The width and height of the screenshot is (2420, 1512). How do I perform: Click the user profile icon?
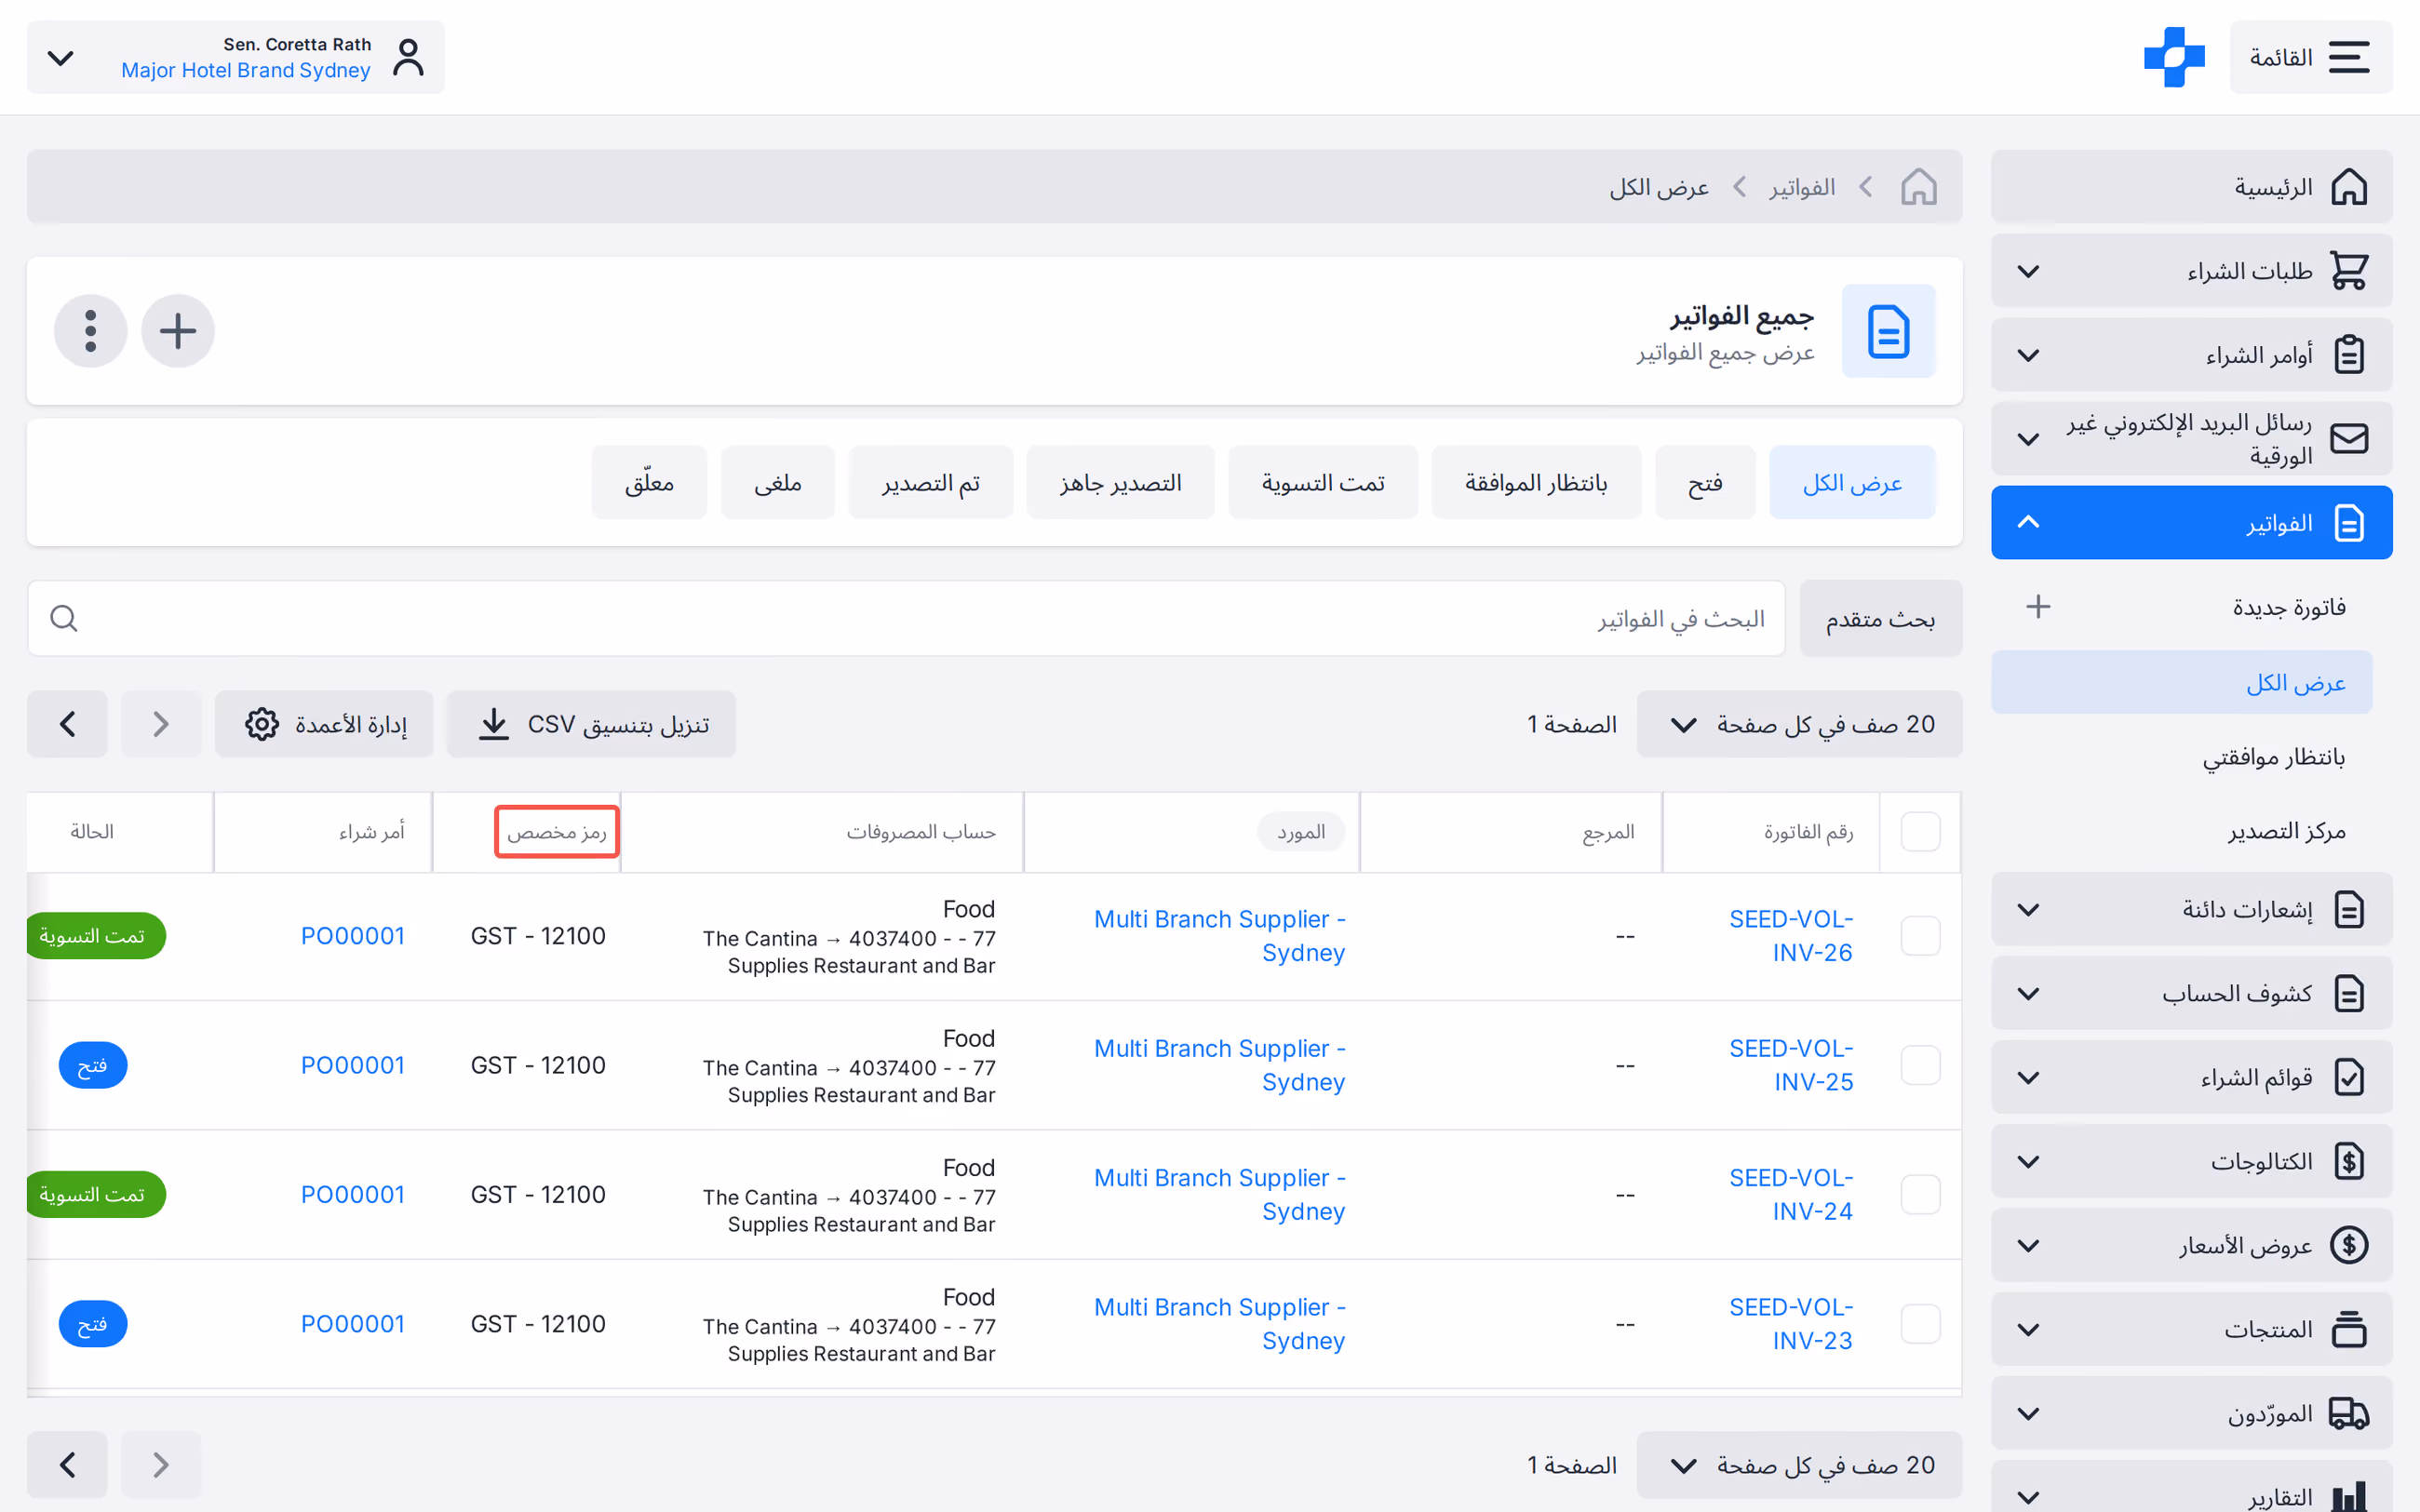pyautogui.click(x=408, y=57)
